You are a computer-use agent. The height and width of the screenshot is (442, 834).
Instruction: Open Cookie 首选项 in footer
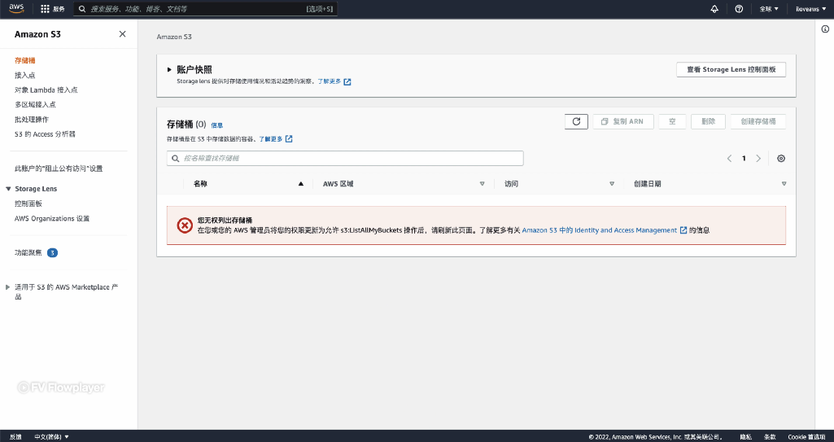point(807,436)
